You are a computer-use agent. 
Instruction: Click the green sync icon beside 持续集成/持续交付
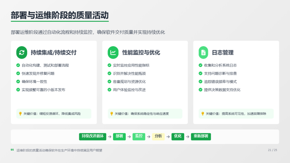(22, 53)
